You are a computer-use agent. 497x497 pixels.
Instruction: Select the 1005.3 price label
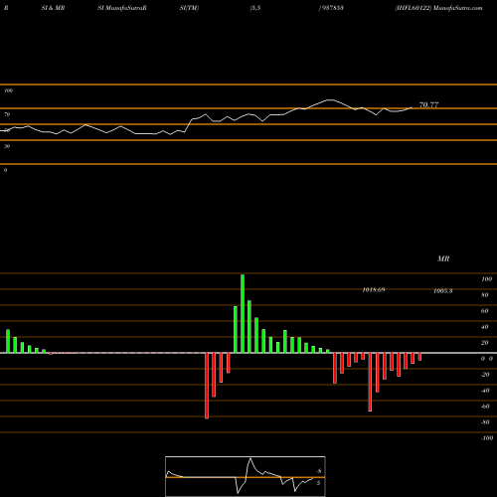click(x=443, y=291)
